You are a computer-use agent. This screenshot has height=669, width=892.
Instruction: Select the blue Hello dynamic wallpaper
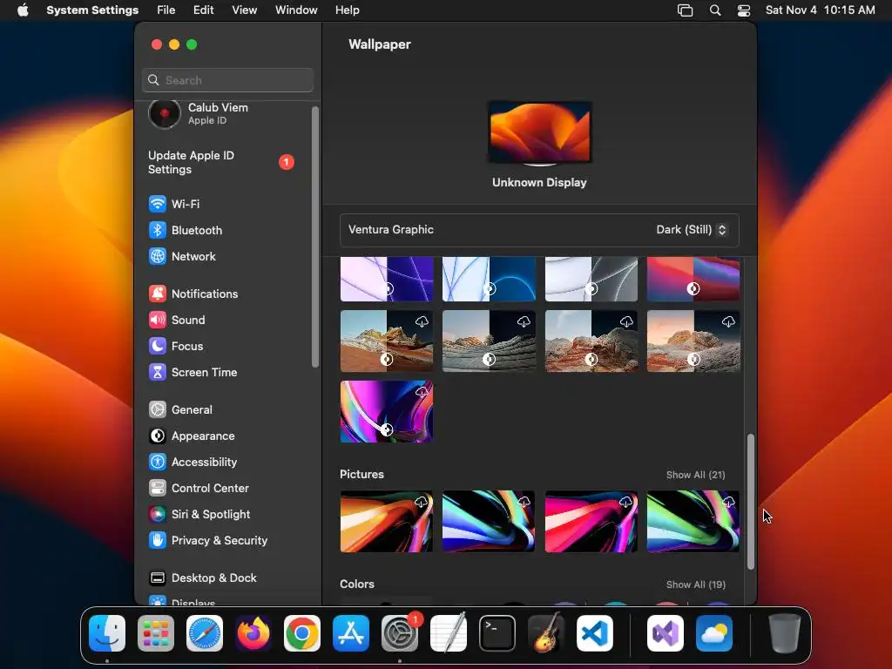[x=489, y=279]
